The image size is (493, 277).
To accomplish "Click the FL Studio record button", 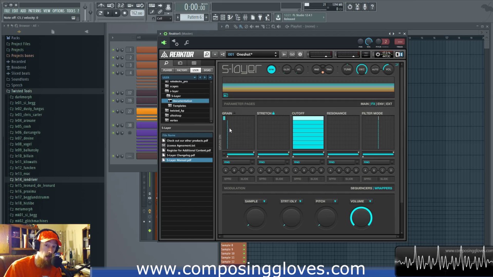I will (124, 13).
